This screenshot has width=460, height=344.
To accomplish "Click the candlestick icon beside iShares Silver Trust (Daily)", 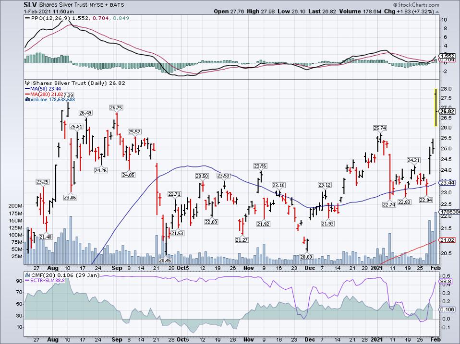I will point(28,83).
